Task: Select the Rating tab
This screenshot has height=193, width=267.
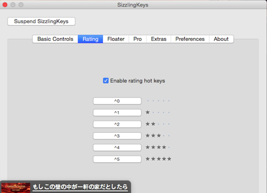Action: click(90, 39)
